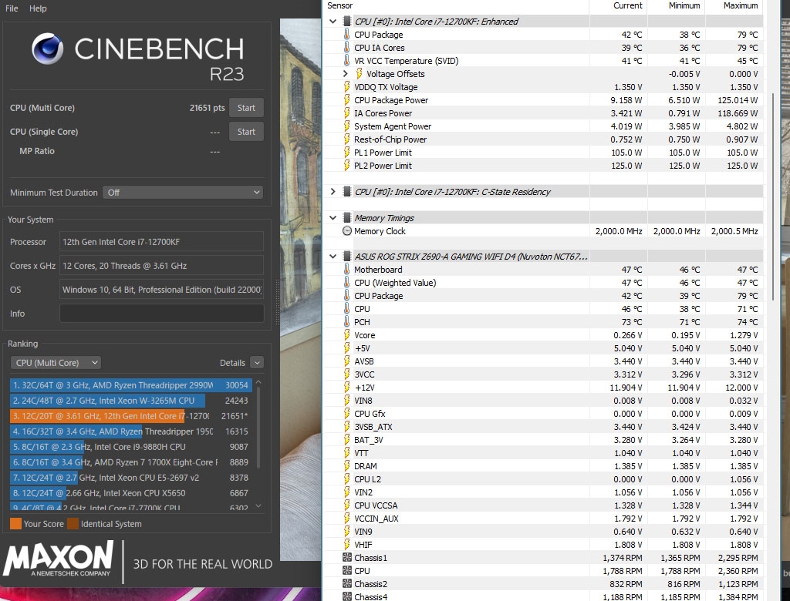Click the thermometer icon beside VR VCC Temperature
The image size is (790, 601).
(x=346, y=61)
